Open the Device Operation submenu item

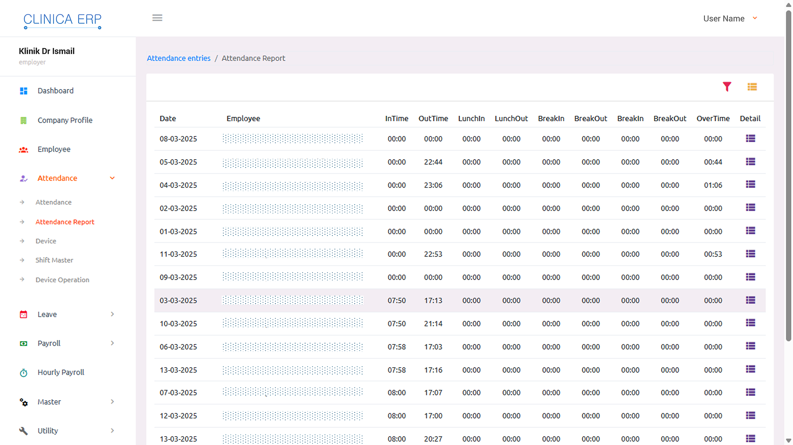coord(62,280)
